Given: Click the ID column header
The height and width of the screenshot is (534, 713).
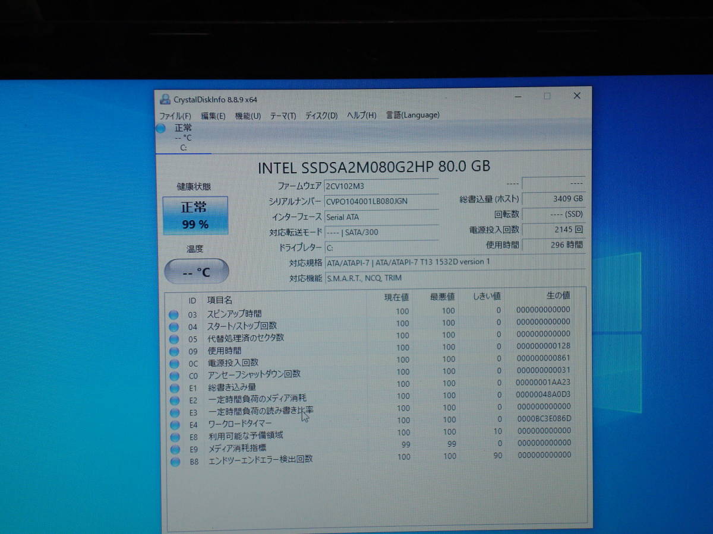Looking at the screenshot, I should (x=193, y=301).
